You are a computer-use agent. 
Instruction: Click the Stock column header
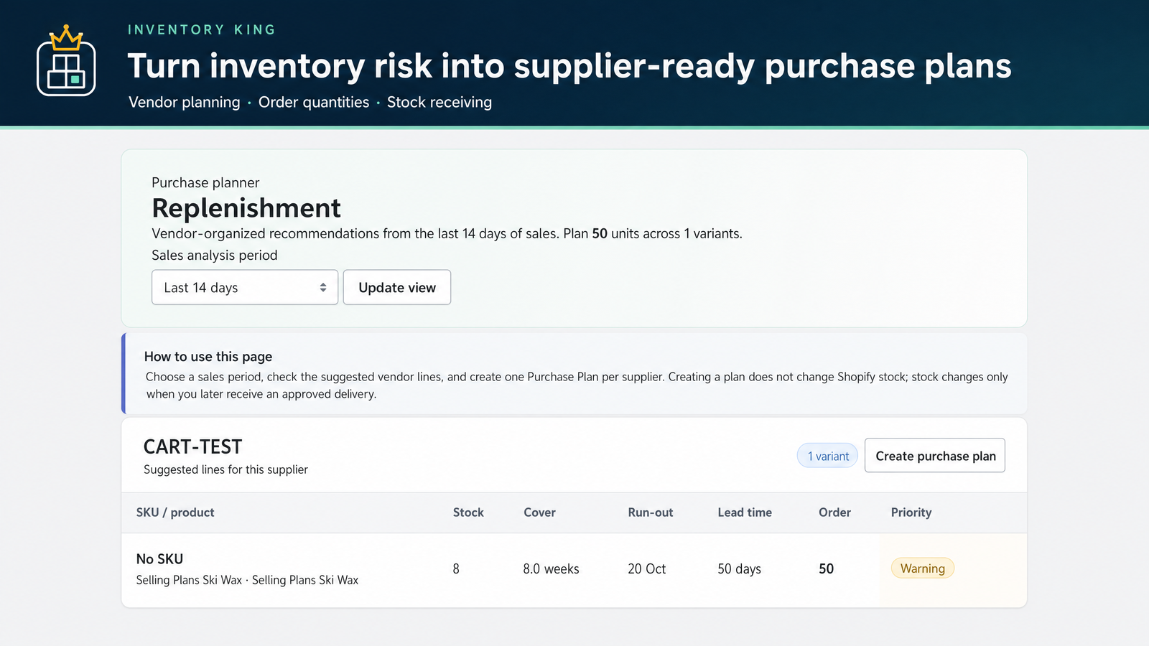pos(468,512)
